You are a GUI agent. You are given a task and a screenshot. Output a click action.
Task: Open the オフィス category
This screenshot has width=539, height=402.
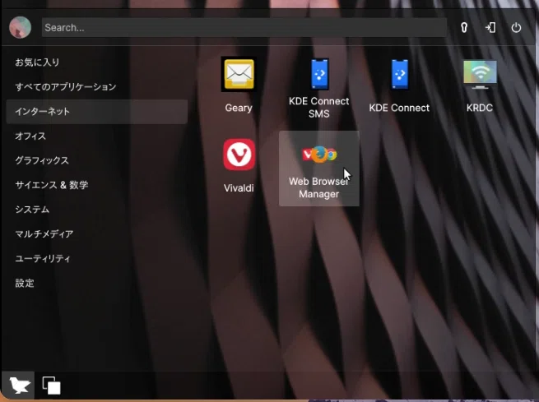(97, 136)
